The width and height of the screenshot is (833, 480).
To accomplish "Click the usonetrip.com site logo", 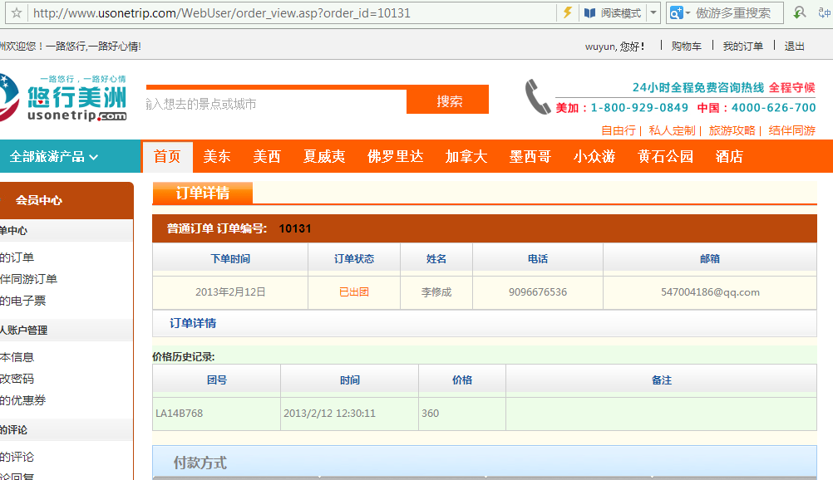I will [x=63, y=98].
